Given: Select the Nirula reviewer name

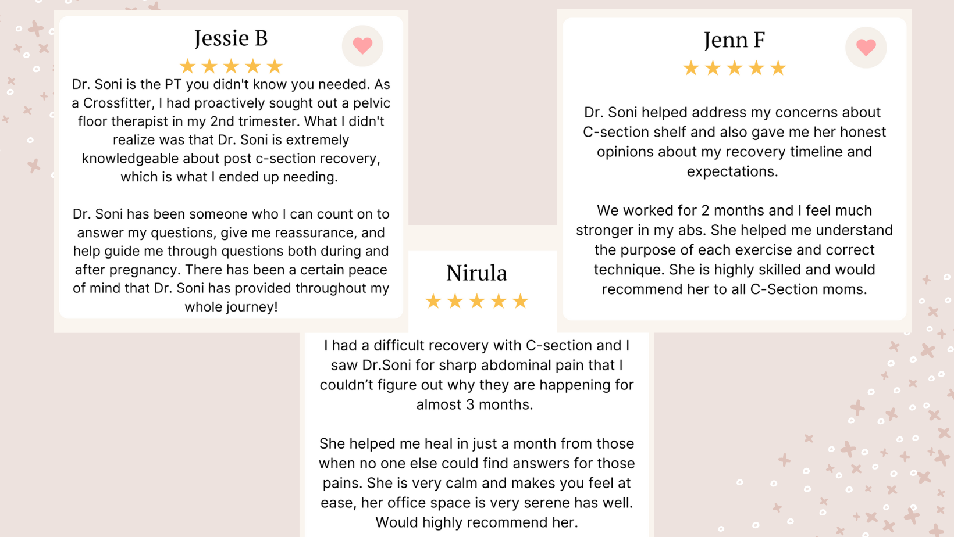Looking at the screenshot, I should click(476, 273).
